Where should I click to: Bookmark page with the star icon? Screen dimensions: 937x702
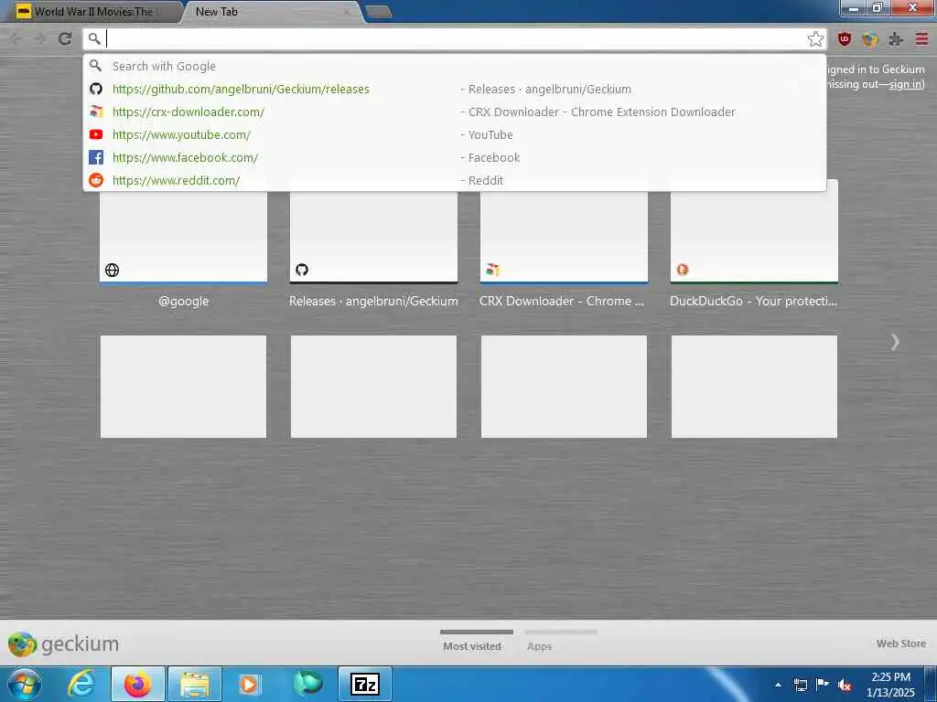[x=815, y=39]
